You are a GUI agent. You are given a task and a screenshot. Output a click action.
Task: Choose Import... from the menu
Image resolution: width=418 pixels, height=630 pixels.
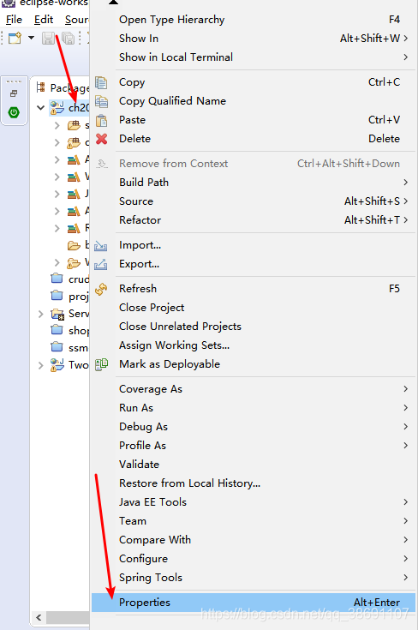tap(254, 245)
